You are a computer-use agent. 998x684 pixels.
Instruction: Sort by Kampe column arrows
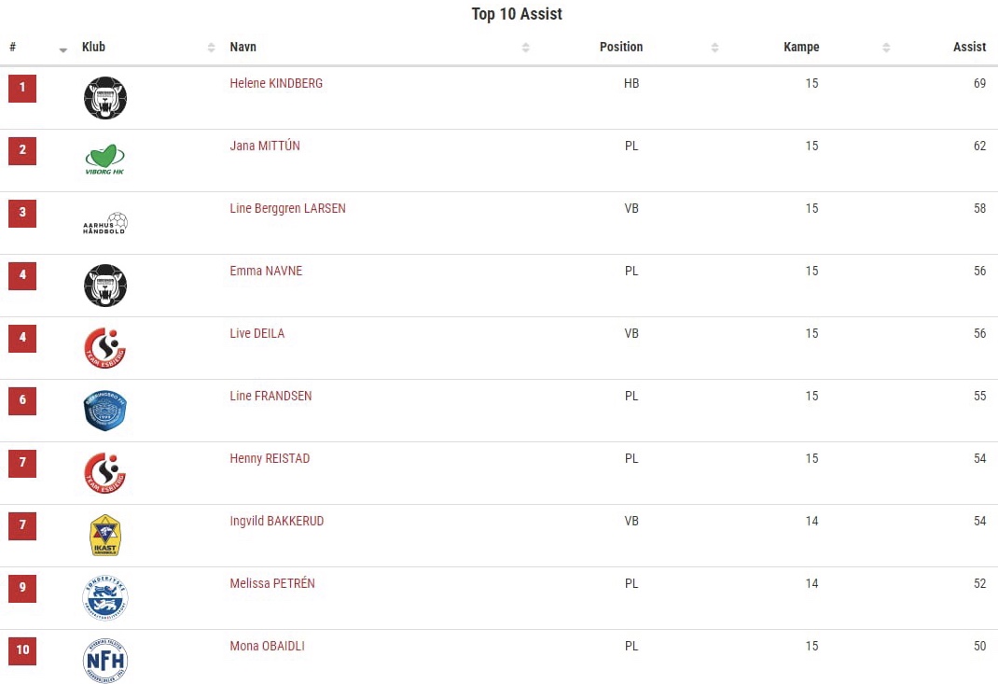point(886,48)
